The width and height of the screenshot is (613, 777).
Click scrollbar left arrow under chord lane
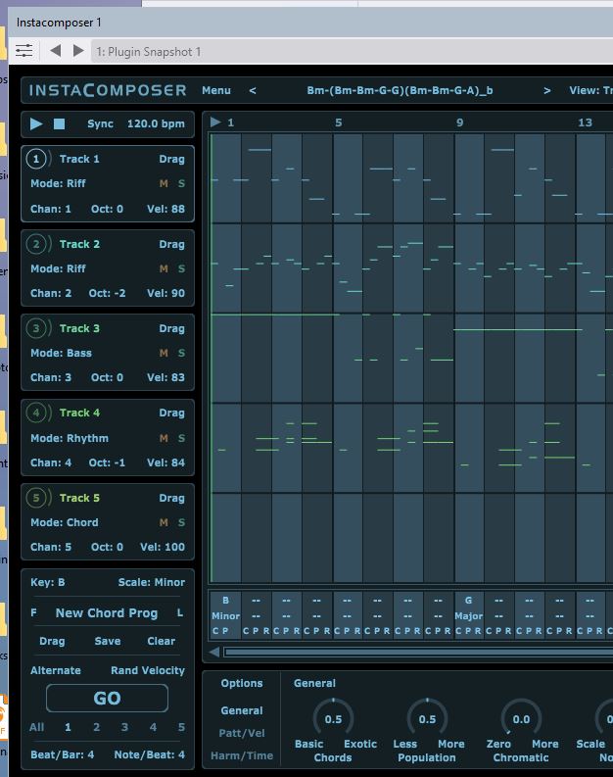click(x=214, y=653)
